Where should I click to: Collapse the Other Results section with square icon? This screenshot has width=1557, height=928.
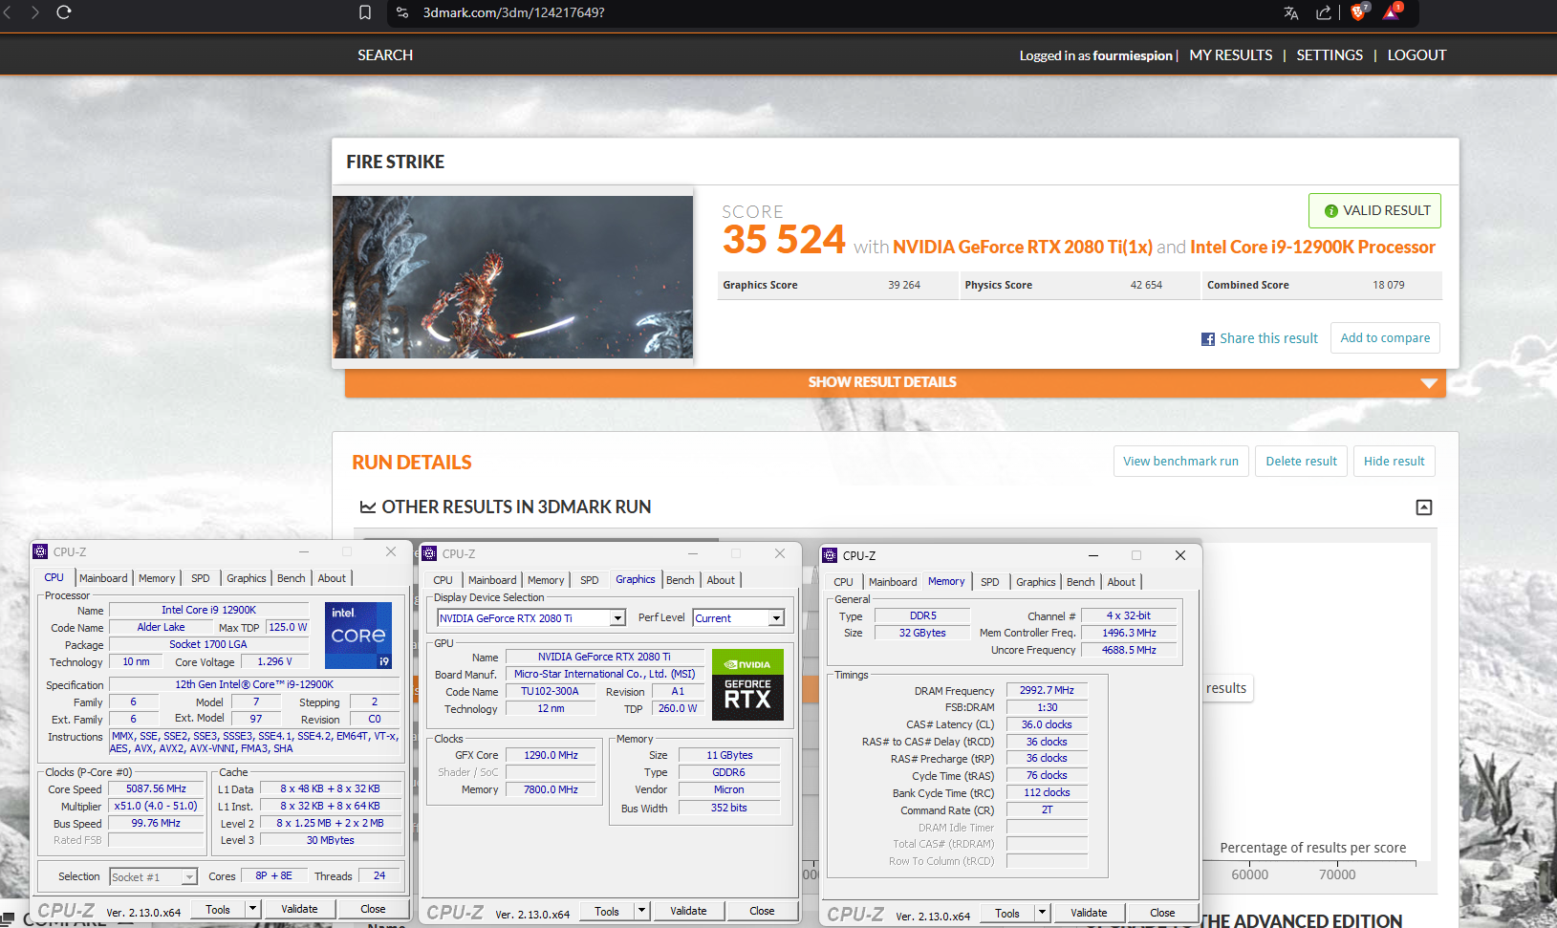1424,507
